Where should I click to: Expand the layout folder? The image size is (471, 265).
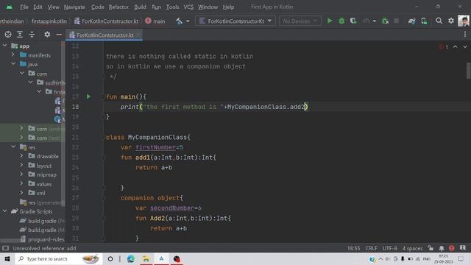(x=21, y=165)
